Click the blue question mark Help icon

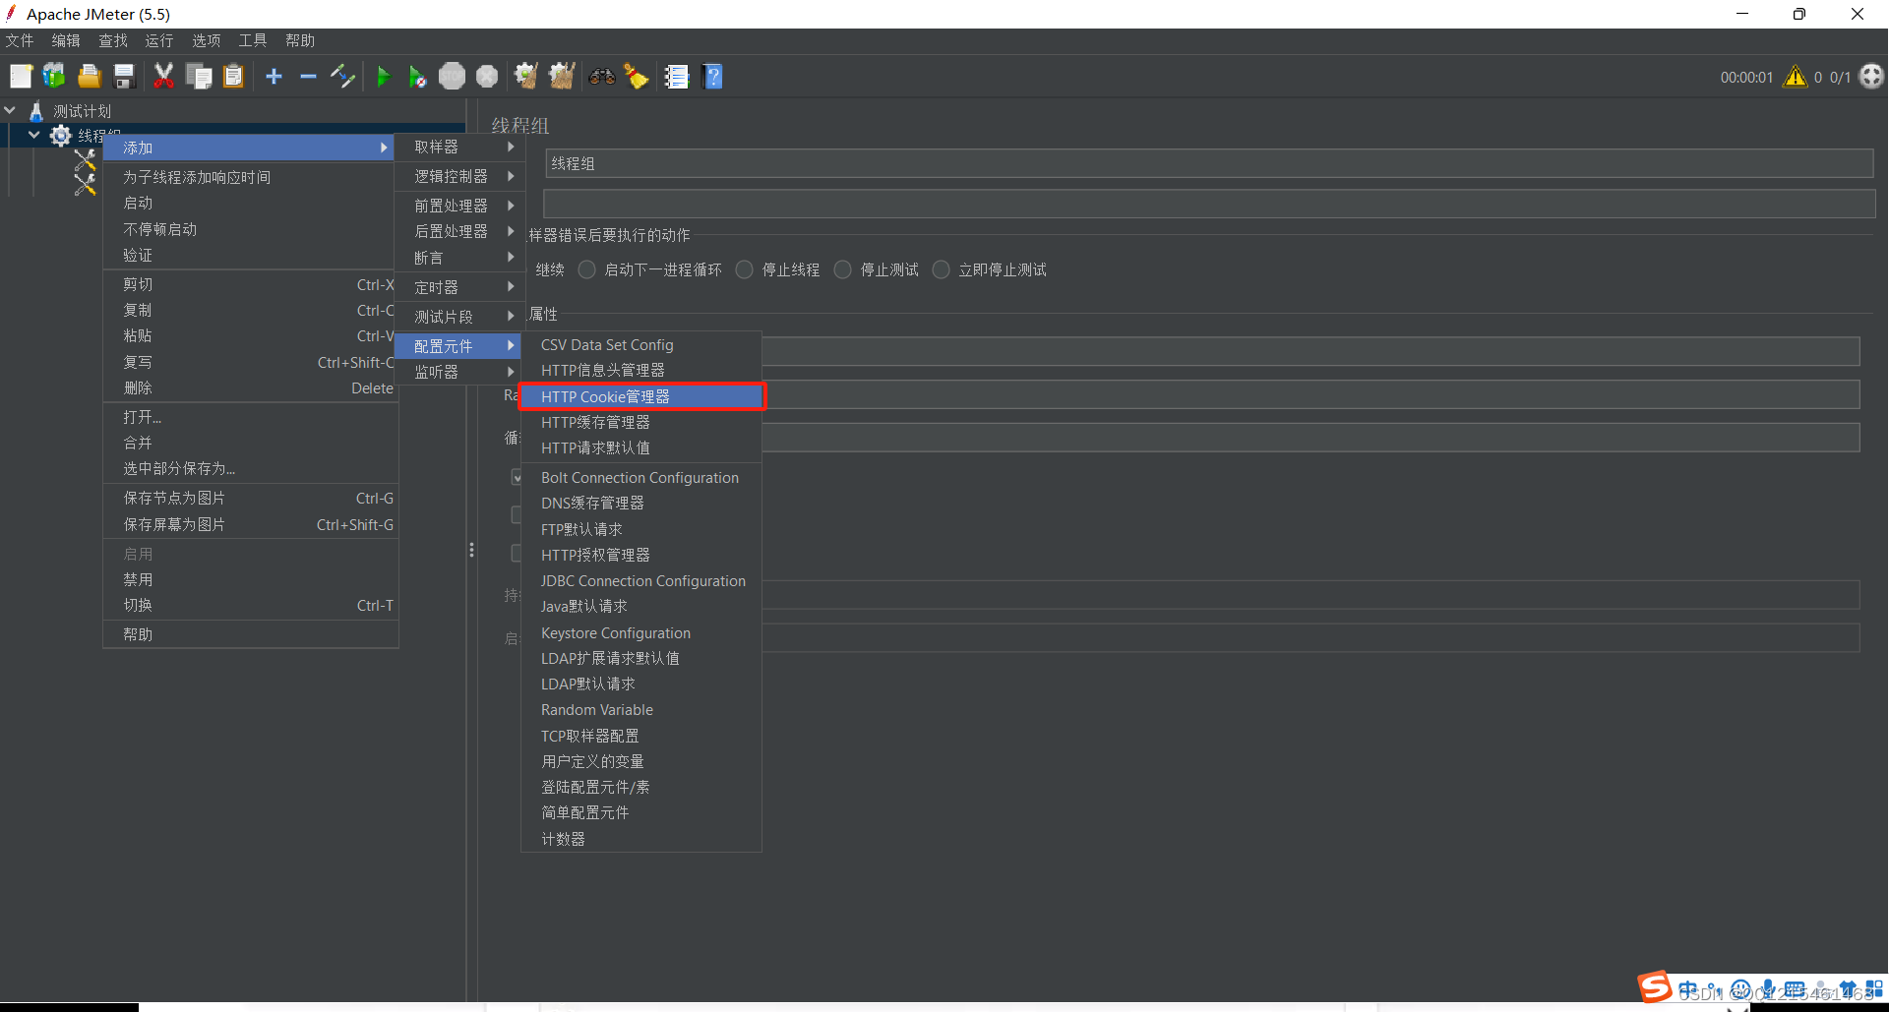[713, 77]
